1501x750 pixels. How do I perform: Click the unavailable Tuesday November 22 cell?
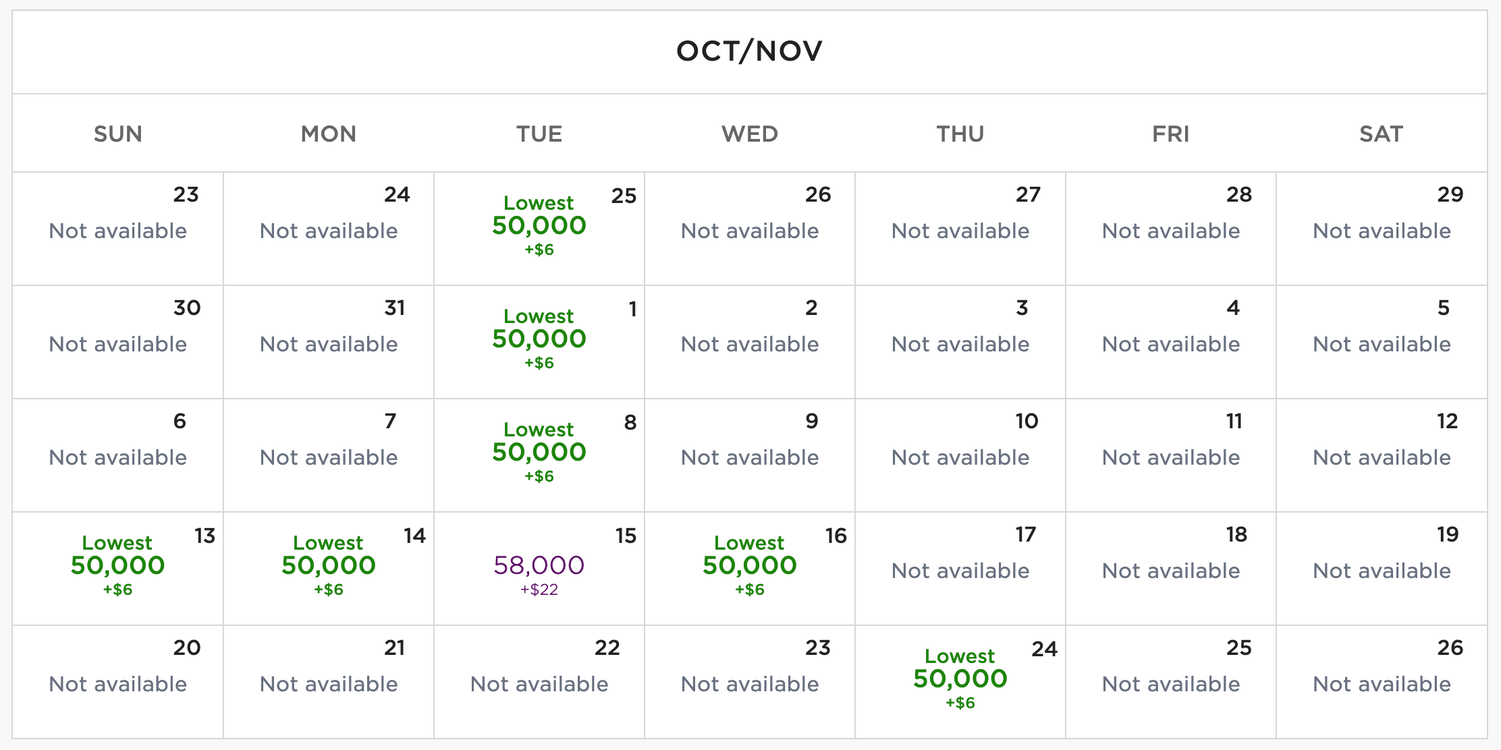pos(539,683)
